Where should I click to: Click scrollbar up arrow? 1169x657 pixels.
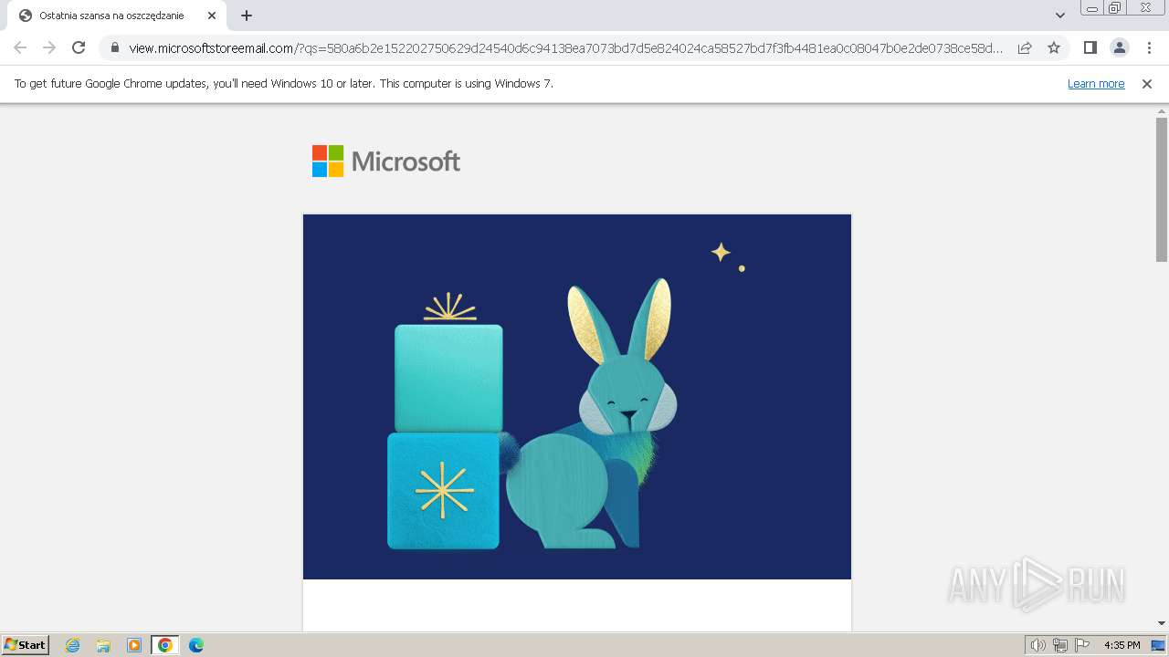[1162, 110]
